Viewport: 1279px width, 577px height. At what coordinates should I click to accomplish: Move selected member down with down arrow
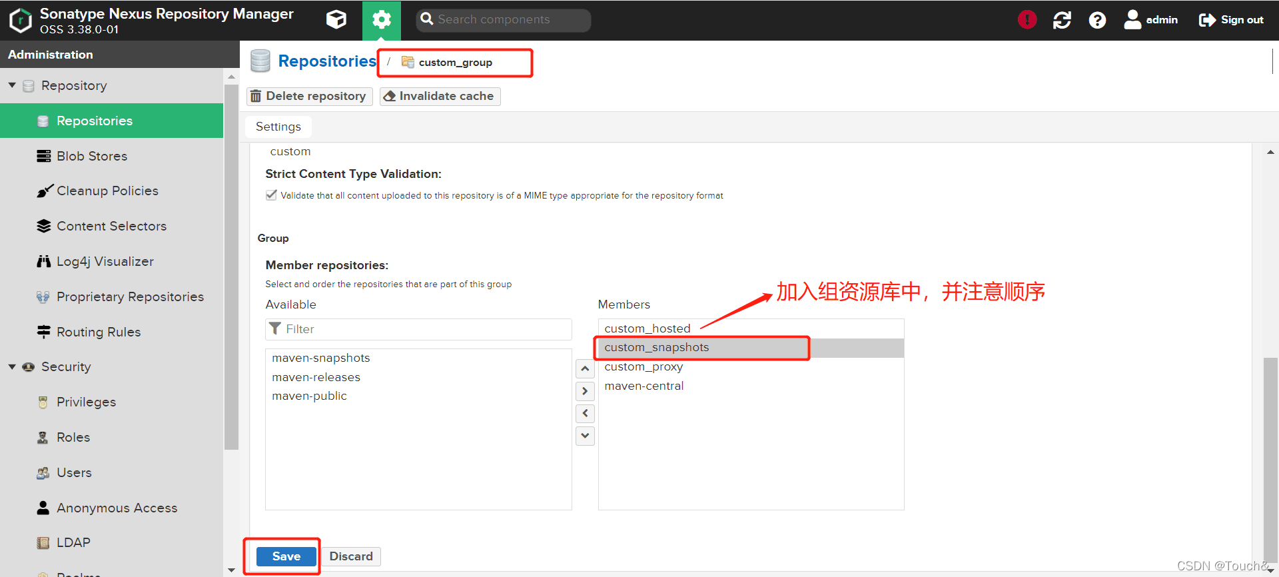click(585, 436)
